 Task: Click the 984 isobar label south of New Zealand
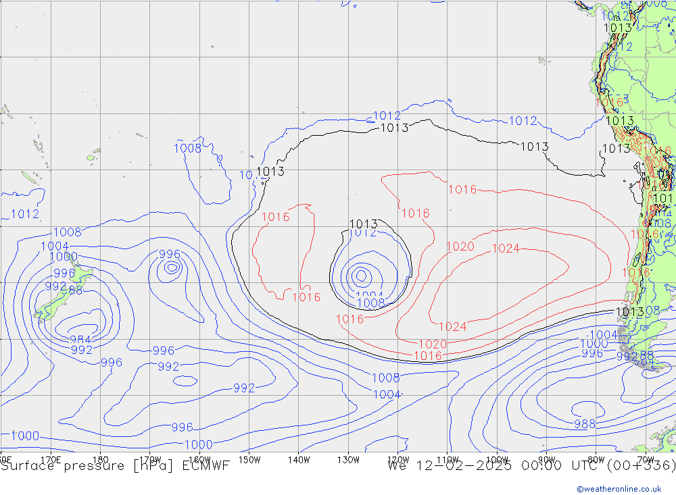tap(80, 340)
